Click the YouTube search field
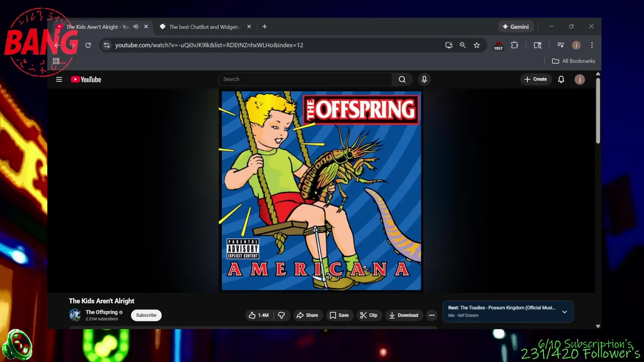This screenshot has width=644, height=362. pyautogui.click(x=305, y=79)
